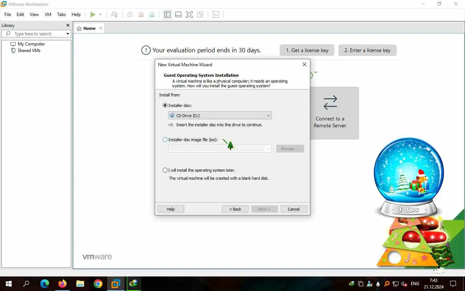Click the Take Snapshot clock icon
Image resolution: width=465 pixels, height=291 pixels.
point(130,15)
